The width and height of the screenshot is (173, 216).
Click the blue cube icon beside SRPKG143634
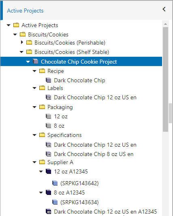tap(55, 202)
